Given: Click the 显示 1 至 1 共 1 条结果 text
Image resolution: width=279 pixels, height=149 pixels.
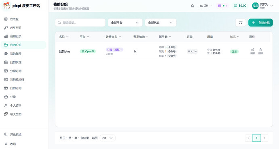Looking at the screenshot, I should [74, 138].
